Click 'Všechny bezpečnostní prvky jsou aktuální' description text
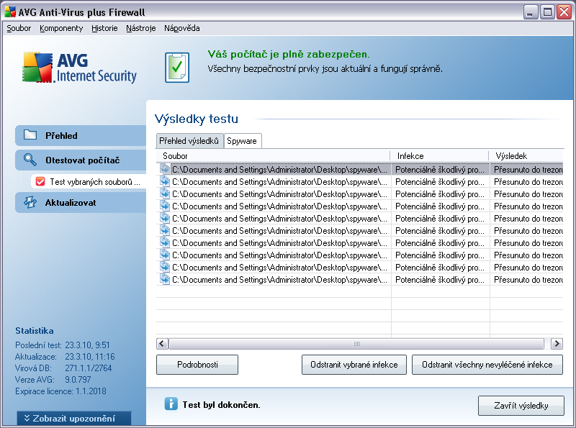 click(x=325, y=68)
